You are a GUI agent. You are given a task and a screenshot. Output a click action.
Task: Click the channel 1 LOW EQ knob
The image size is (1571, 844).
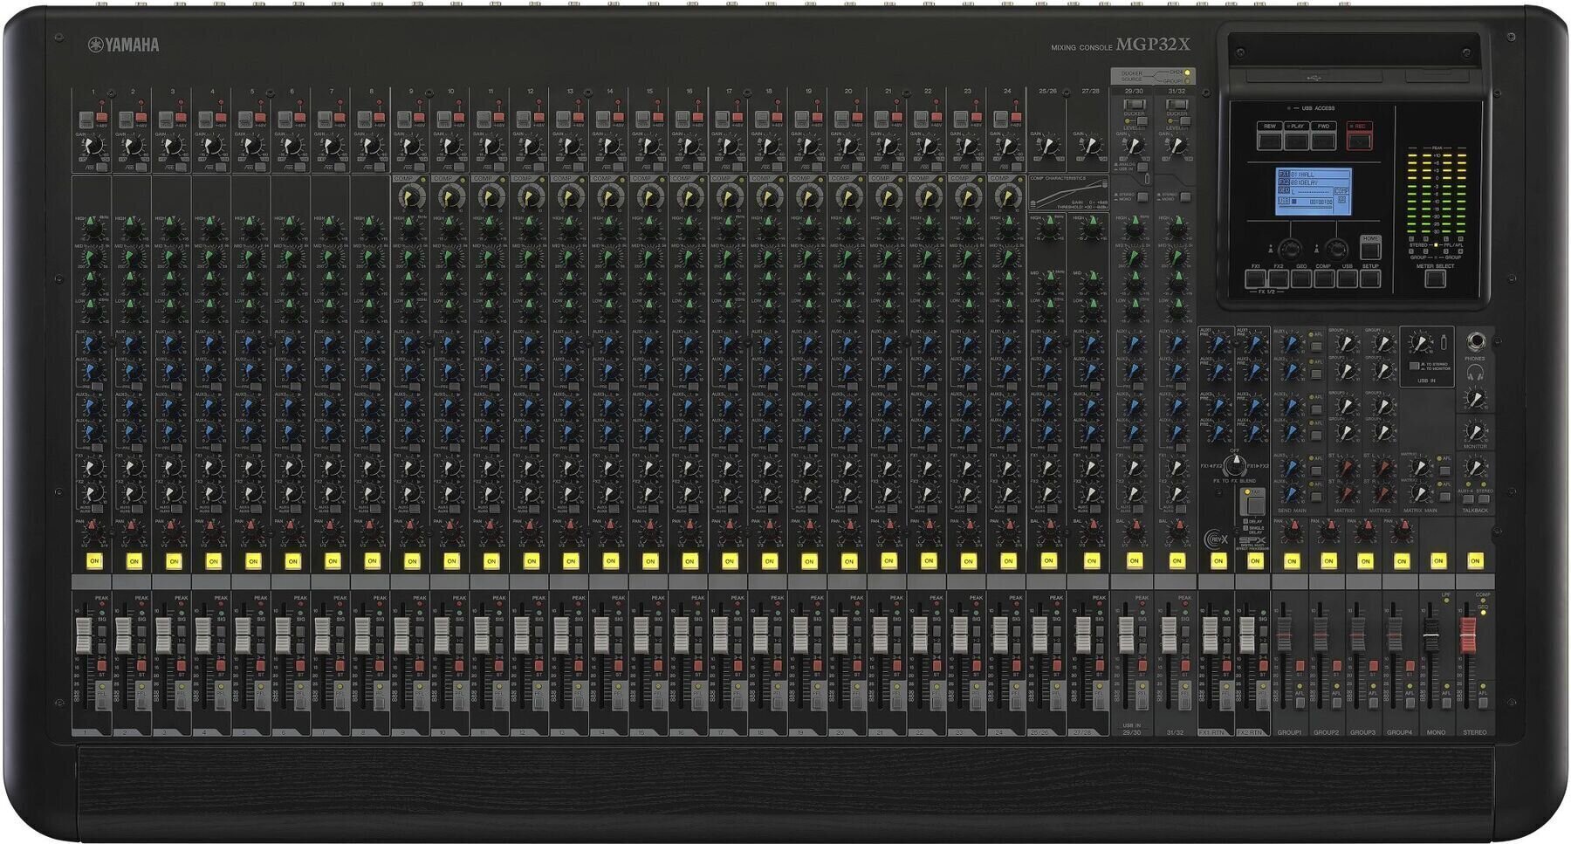(93, 308)
